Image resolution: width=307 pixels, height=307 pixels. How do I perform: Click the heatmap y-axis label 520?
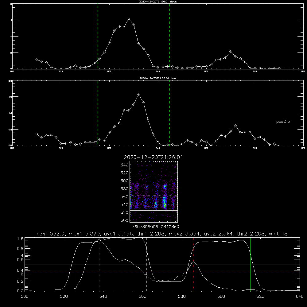pos(125,212)
